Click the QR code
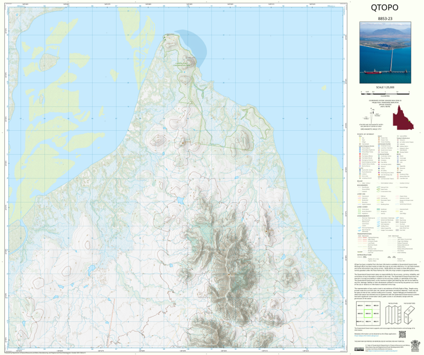 [x=402, y=334]
